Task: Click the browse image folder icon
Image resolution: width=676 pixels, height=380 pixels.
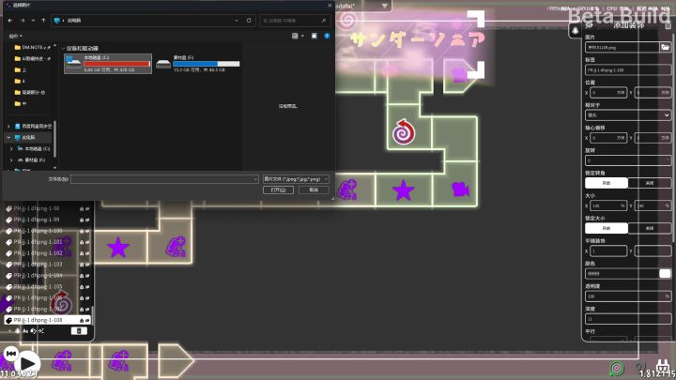Action: (666, 48)
